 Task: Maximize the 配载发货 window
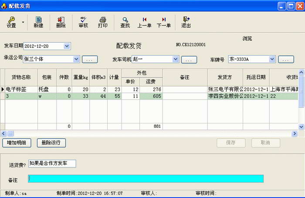tap(291, 6)
